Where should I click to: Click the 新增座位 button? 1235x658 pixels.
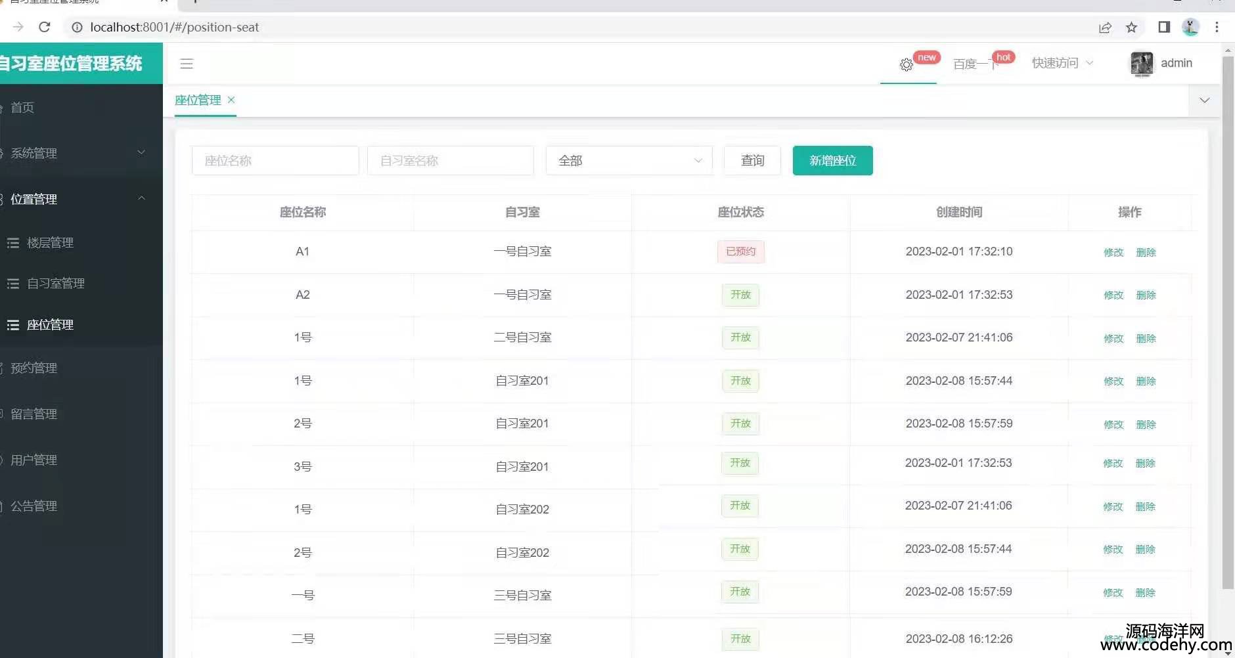click(x=833, y=160)
